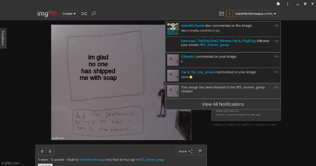Viewport: 316px width, 166px height.
Task: Open TheOnlyOne2's profile link
Action: click(207, 41)
